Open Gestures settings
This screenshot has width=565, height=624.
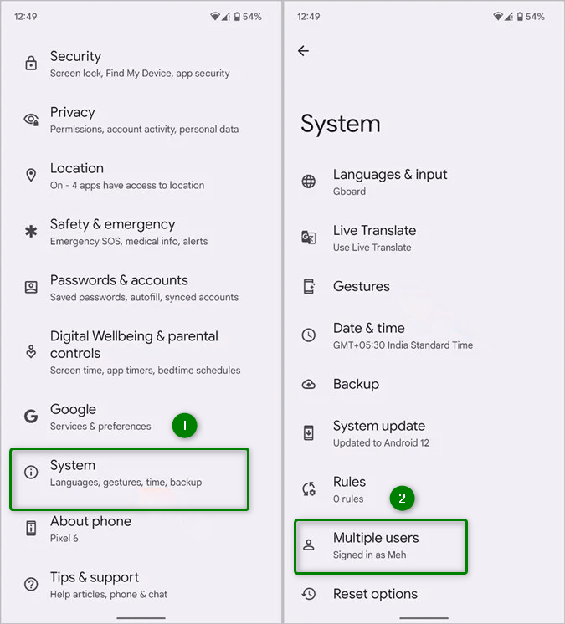point(424,287)
